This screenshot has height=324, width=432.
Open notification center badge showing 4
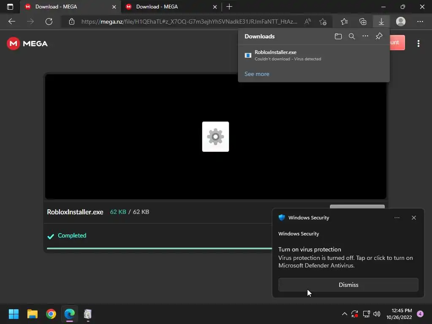click(x=420, y=314)
